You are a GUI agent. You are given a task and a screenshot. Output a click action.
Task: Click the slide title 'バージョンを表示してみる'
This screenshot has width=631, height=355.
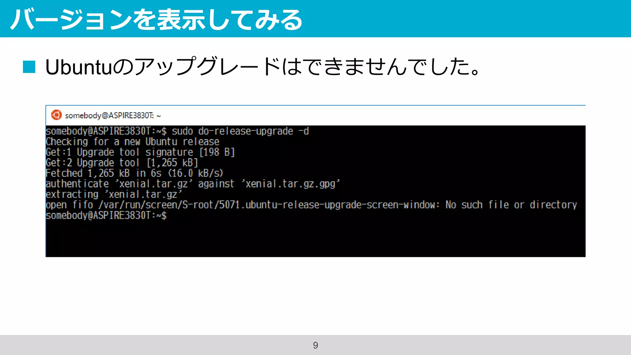pyautogui.click(x=157, y=19)
